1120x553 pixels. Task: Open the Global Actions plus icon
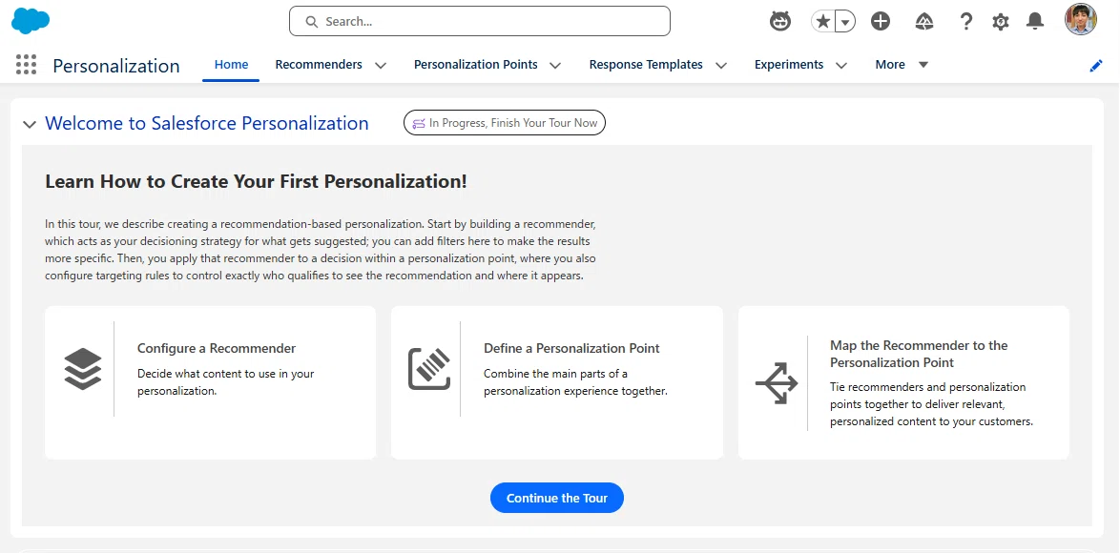pyautogui.click(x=881, y=21)
